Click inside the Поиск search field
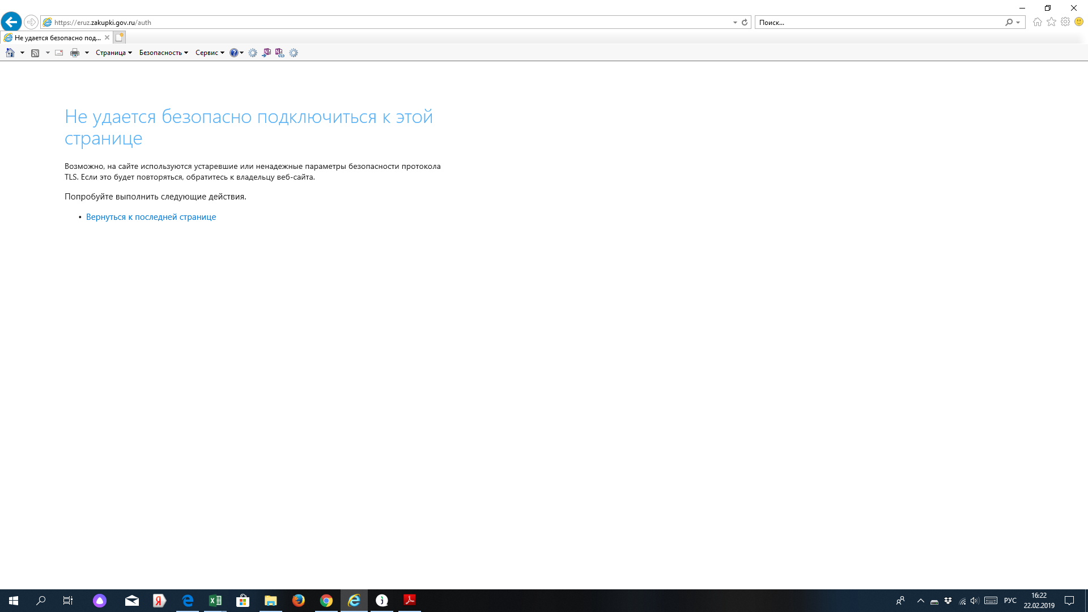This screenshot has width=1088, height=612. tap(878, 23)
